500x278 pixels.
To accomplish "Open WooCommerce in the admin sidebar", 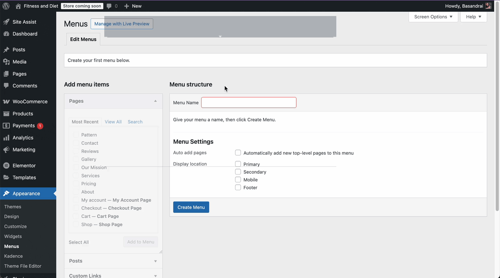I will [30, 101].
